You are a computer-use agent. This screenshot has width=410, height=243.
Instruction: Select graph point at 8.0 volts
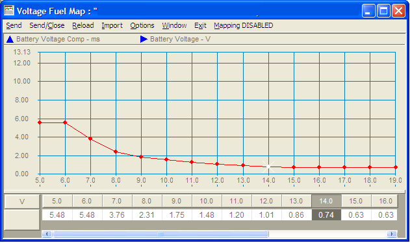point(116,152)
